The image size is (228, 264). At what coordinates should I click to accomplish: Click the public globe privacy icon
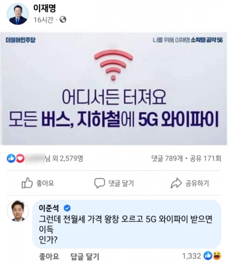63,20
